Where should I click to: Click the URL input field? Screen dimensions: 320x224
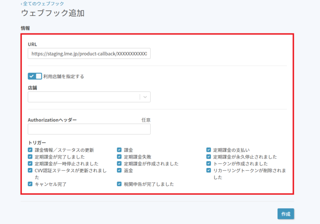pyautogui.click(x=89, y=54)
